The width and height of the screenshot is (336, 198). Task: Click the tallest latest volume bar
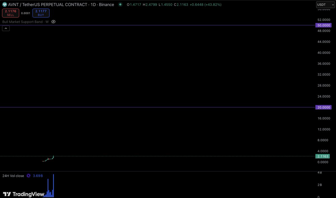point(53,185)
